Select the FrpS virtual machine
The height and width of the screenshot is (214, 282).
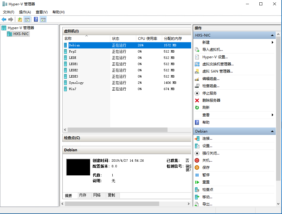127,51
